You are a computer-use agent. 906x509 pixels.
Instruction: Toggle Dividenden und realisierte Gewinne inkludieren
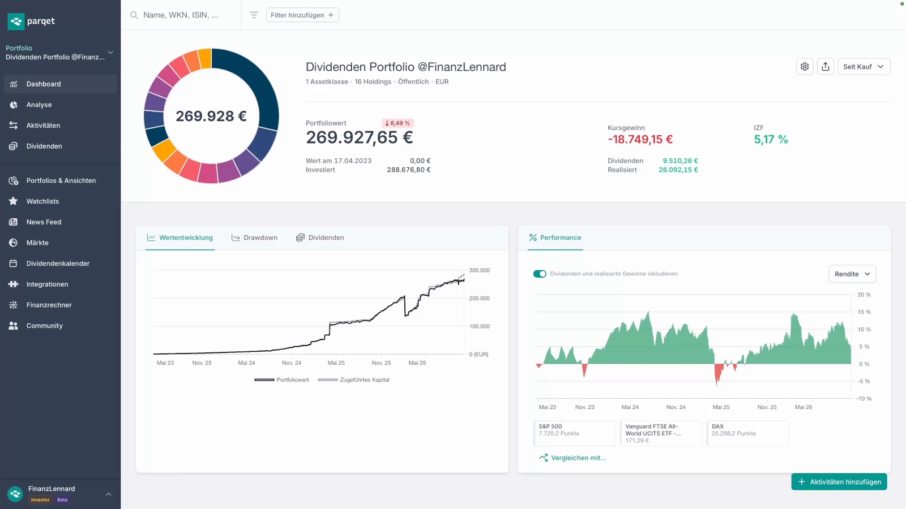(x=540, y=274)
